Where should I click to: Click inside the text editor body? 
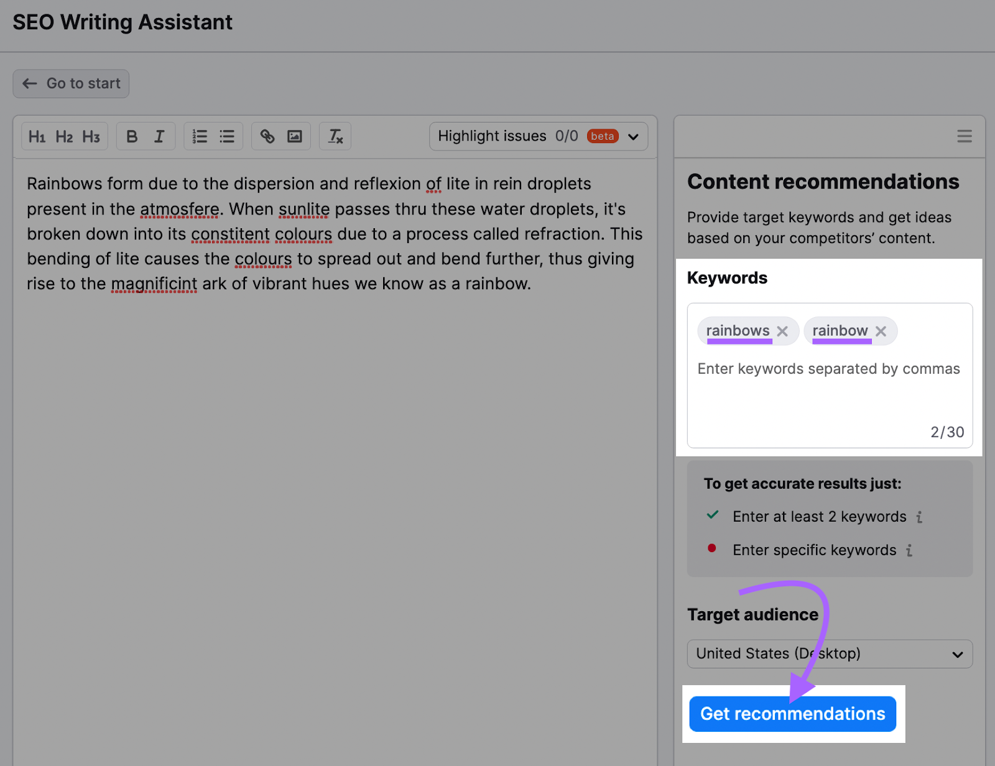[335, 462]
